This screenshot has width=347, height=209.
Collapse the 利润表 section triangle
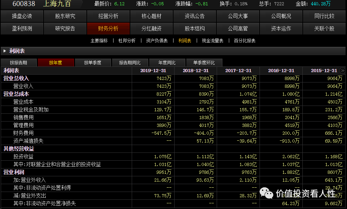pos(5,51)
